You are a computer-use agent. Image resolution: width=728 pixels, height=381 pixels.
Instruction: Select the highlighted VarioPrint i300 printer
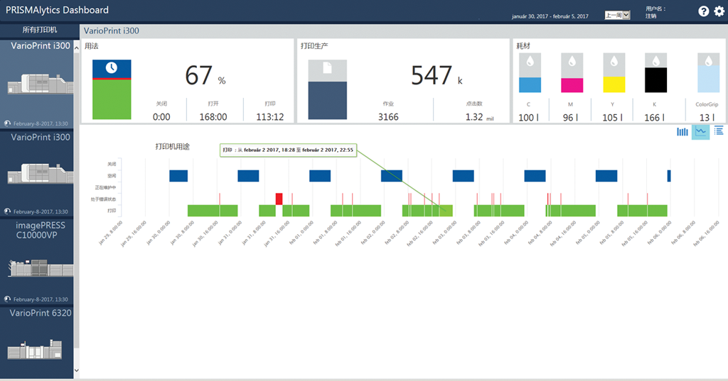[37, 84]
